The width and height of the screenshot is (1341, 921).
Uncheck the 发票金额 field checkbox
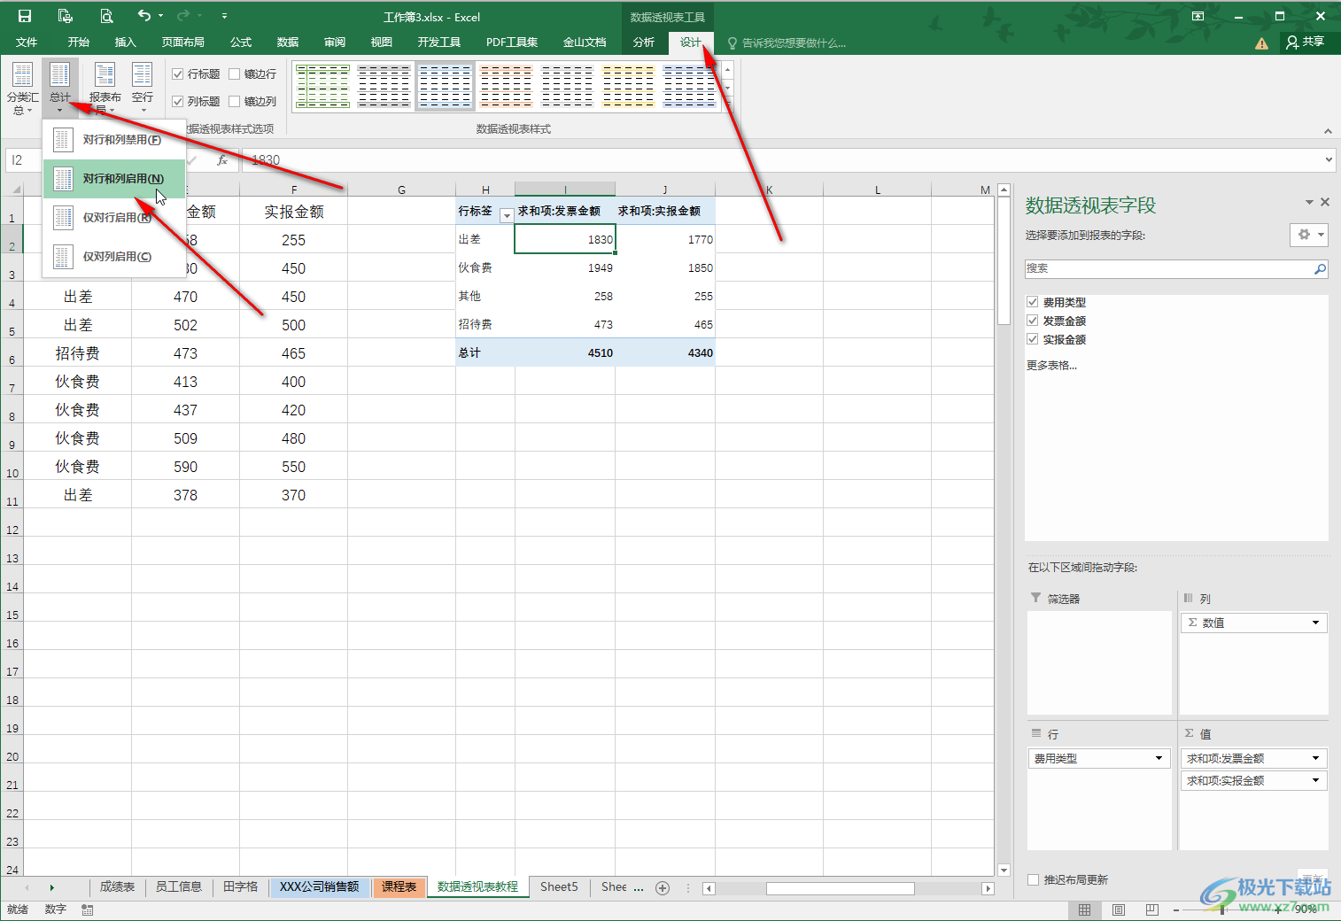tap(1033, 321)
